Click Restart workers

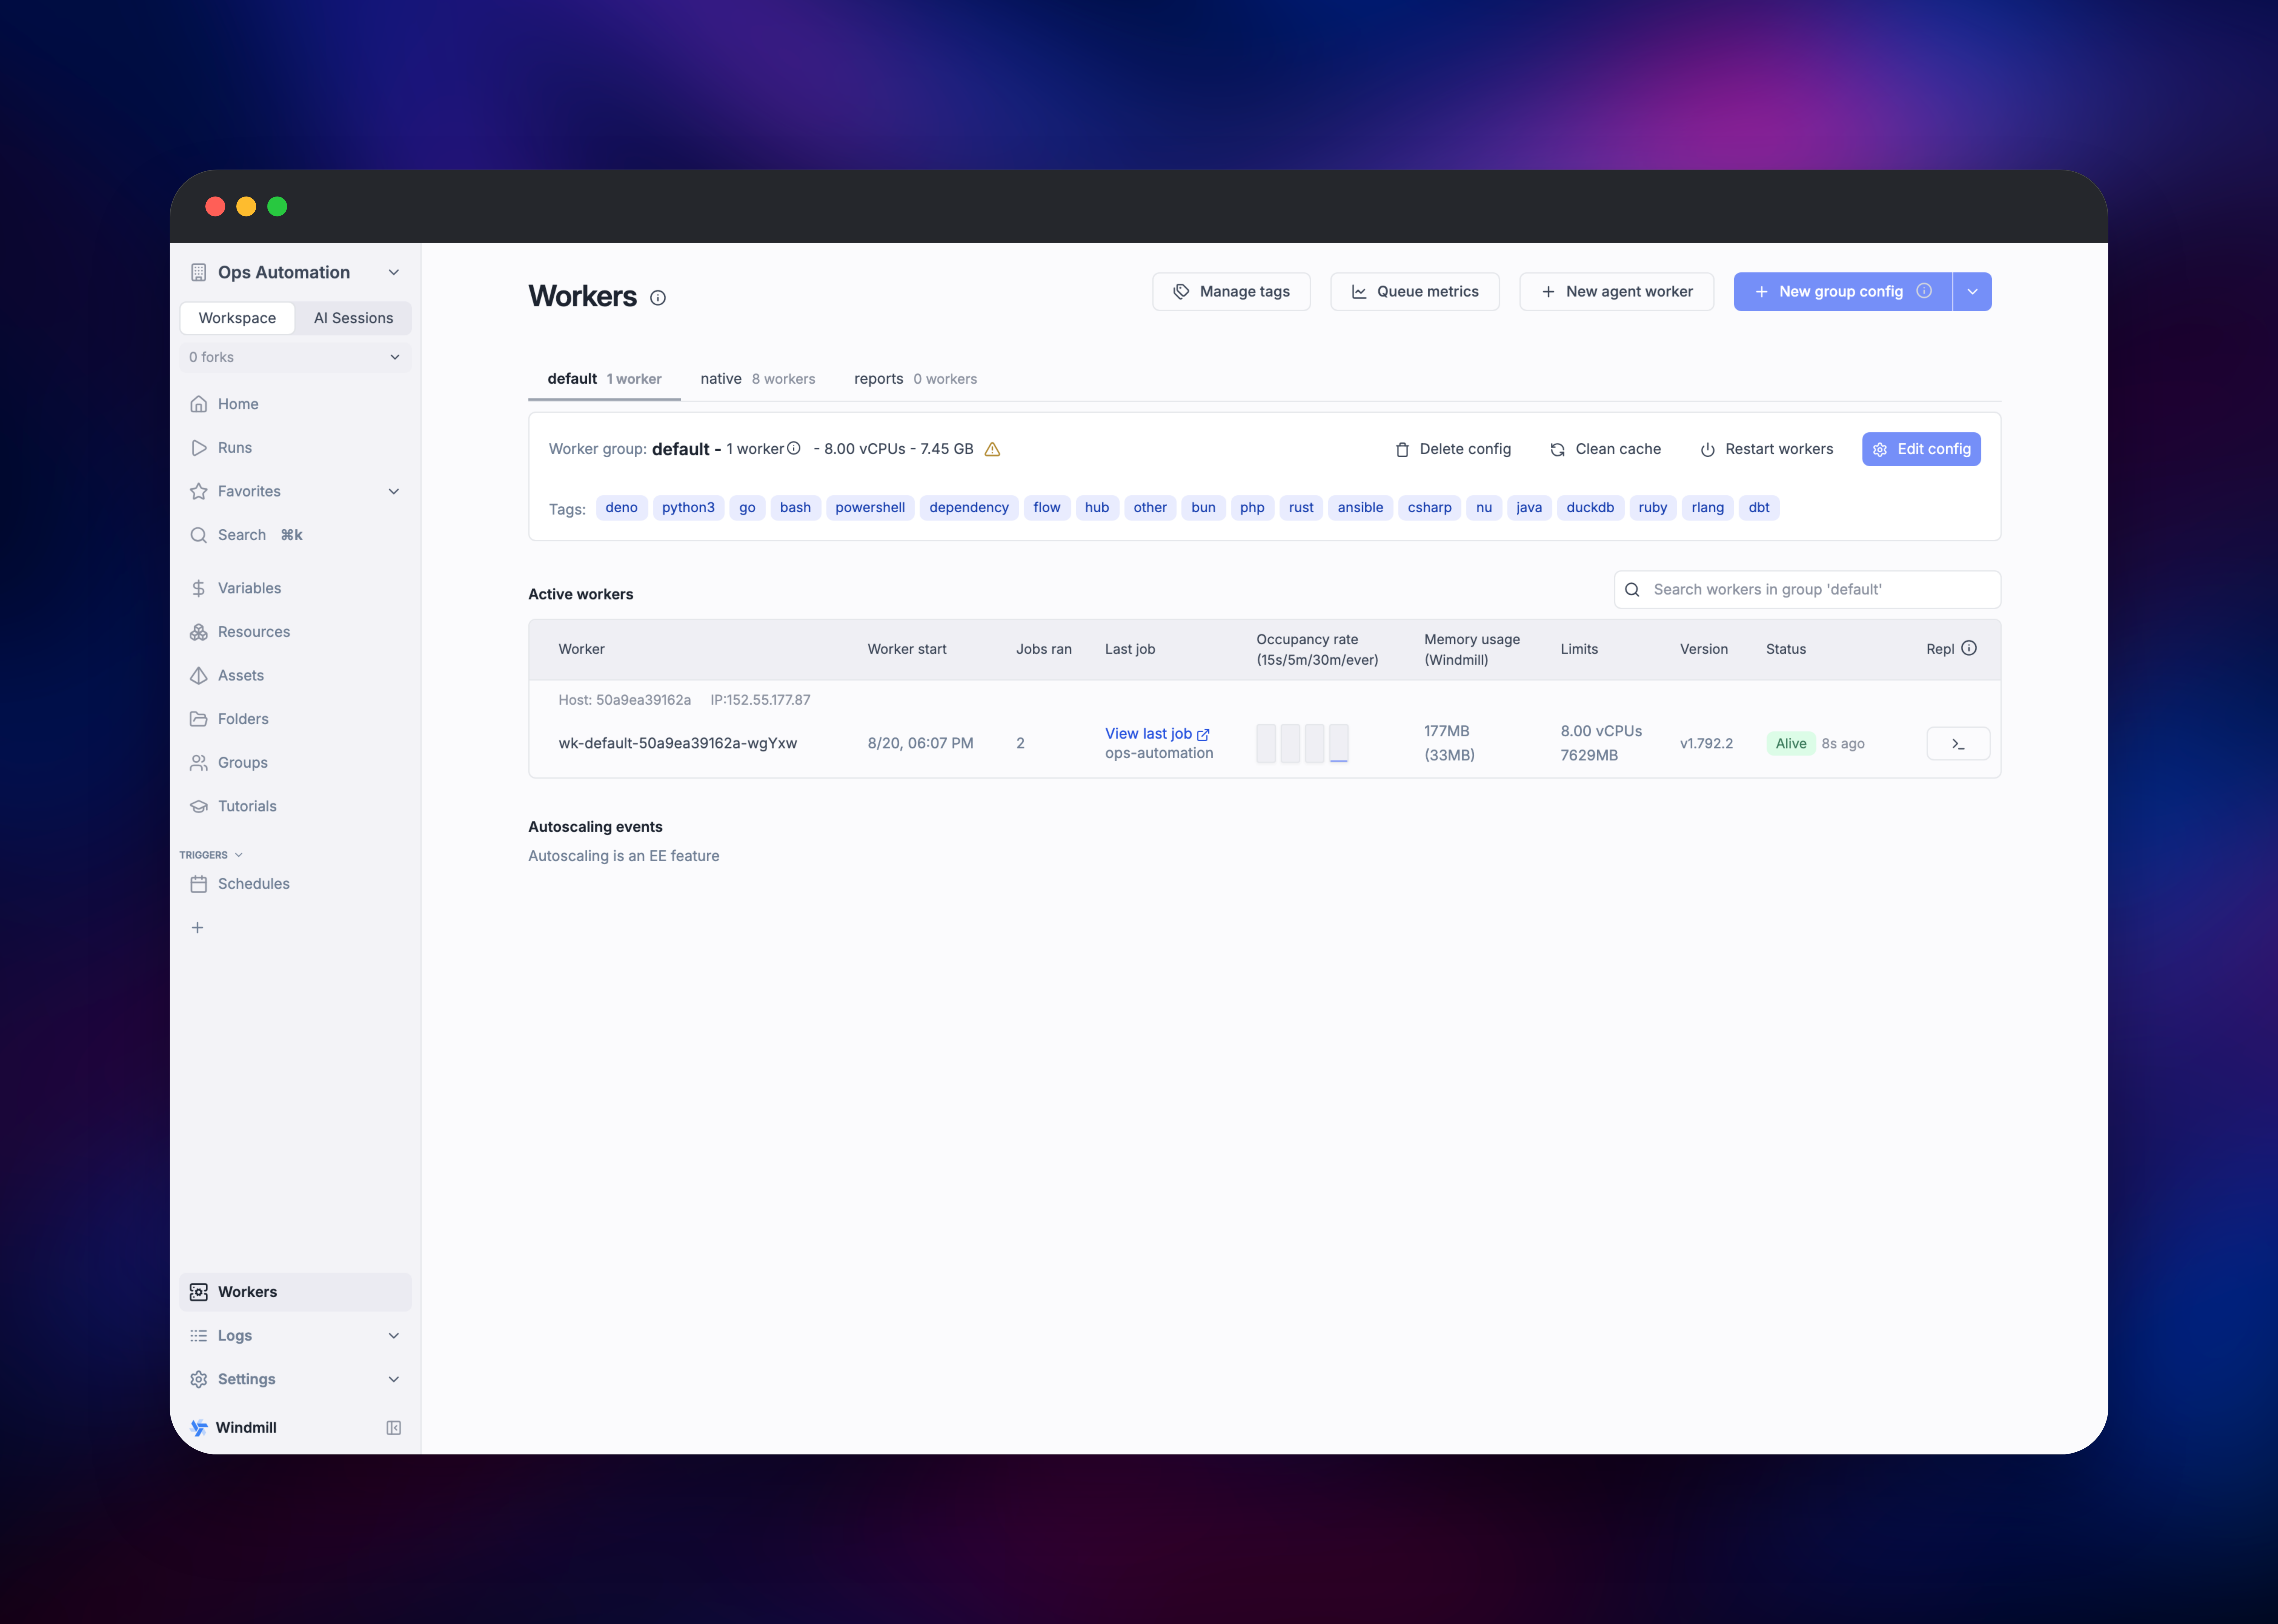pyautogui.click(x=1767, y=449)
